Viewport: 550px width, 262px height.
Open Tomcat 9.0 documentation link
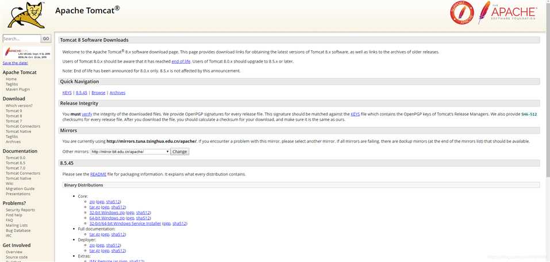tap(16, 158)
